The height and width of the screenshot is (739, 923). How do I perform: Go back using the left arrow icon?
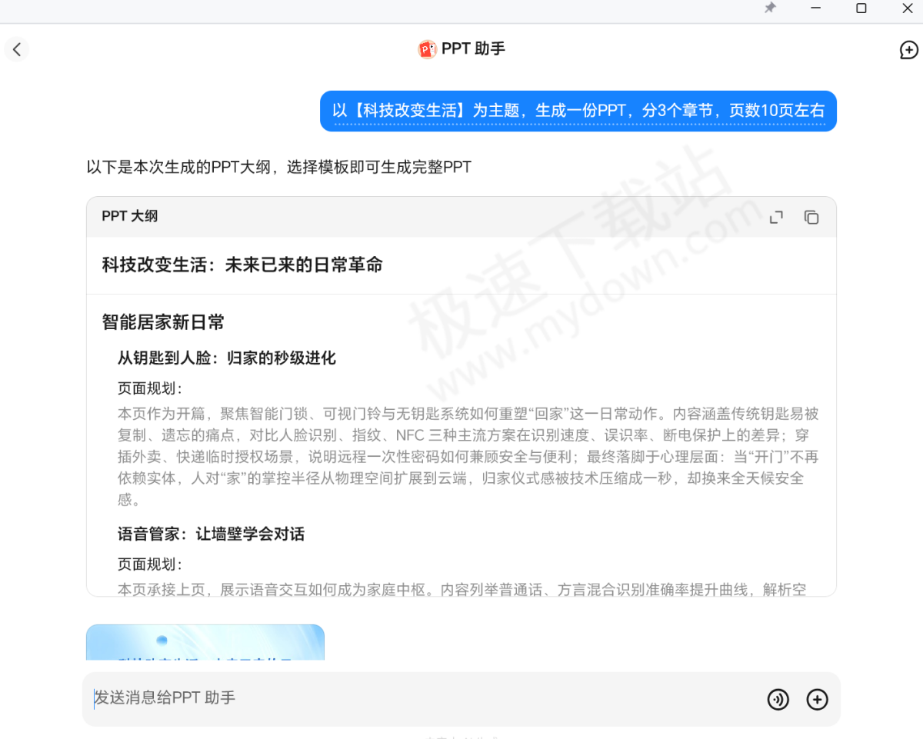[17, 49]
